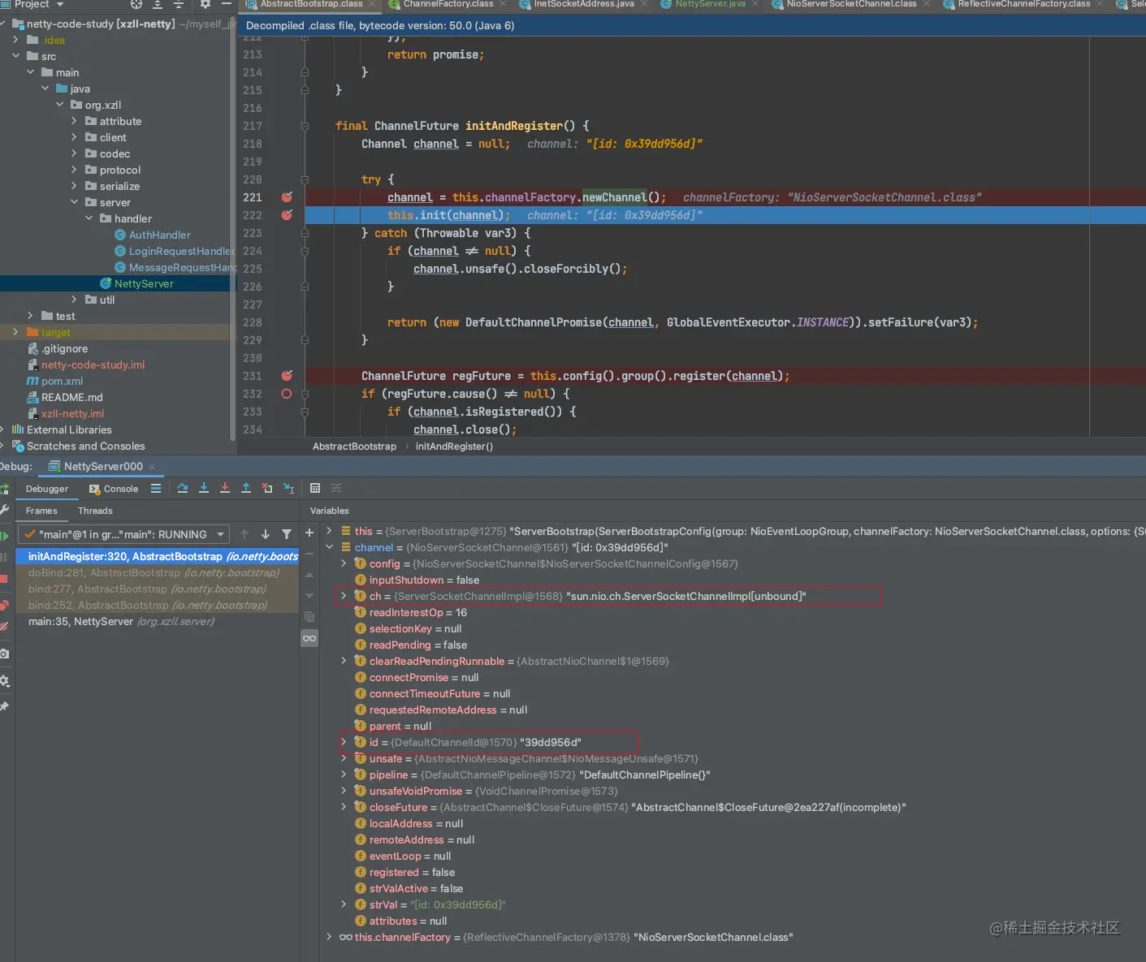The width and height of the screenshot is (1146, 962).
Task: Close the NettyServer000 debug tab
Action: (152, 467)
